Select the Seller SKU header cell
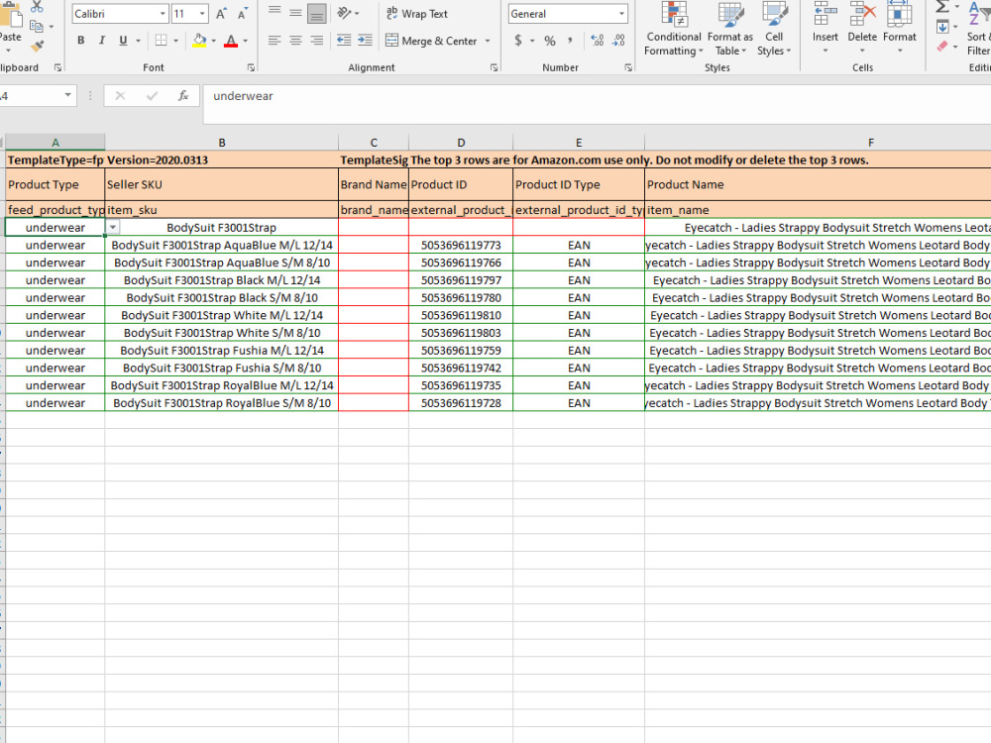 point(222,184)
